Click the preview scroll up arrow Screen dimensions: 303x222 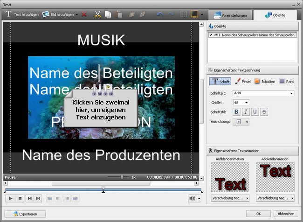(201, 24)
